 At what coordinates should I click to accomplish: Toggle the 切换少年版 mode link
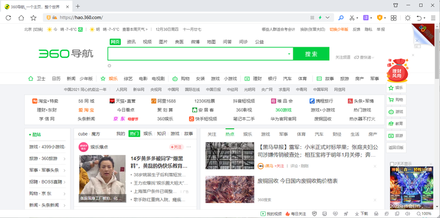click(339, 29)
